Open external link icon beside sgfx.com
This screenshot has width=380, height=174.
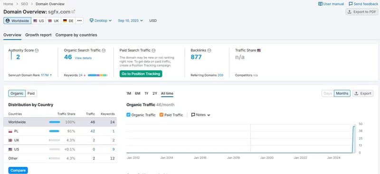click(x=73, y=12)
